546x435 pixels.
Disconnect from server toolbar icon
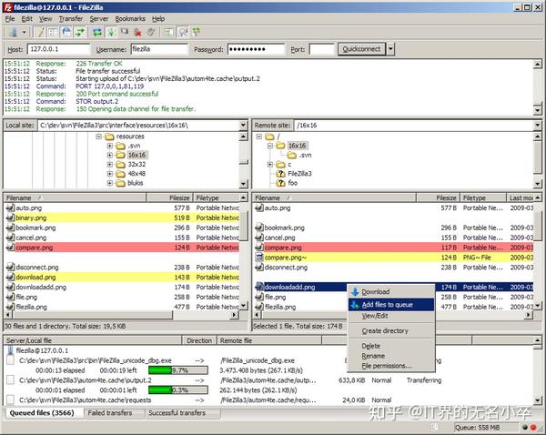138,33
